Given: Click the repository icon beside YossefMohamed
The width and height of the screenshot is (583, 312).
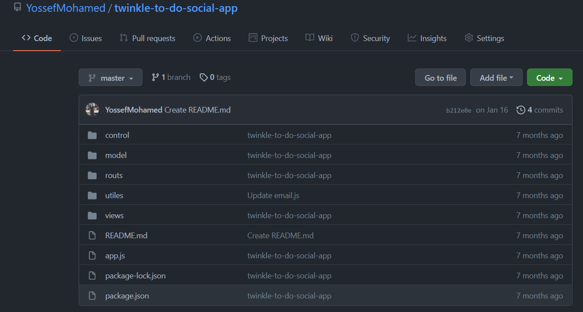Looking at the screenshot, I should (x=17, y=7).
